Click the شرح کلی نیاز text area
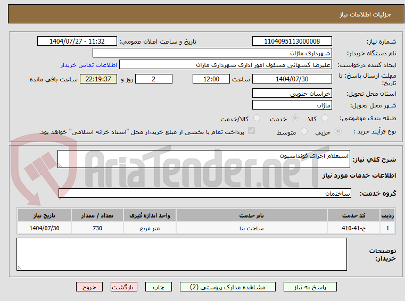The width and height of the screenshot is (405, 301). 203,159
